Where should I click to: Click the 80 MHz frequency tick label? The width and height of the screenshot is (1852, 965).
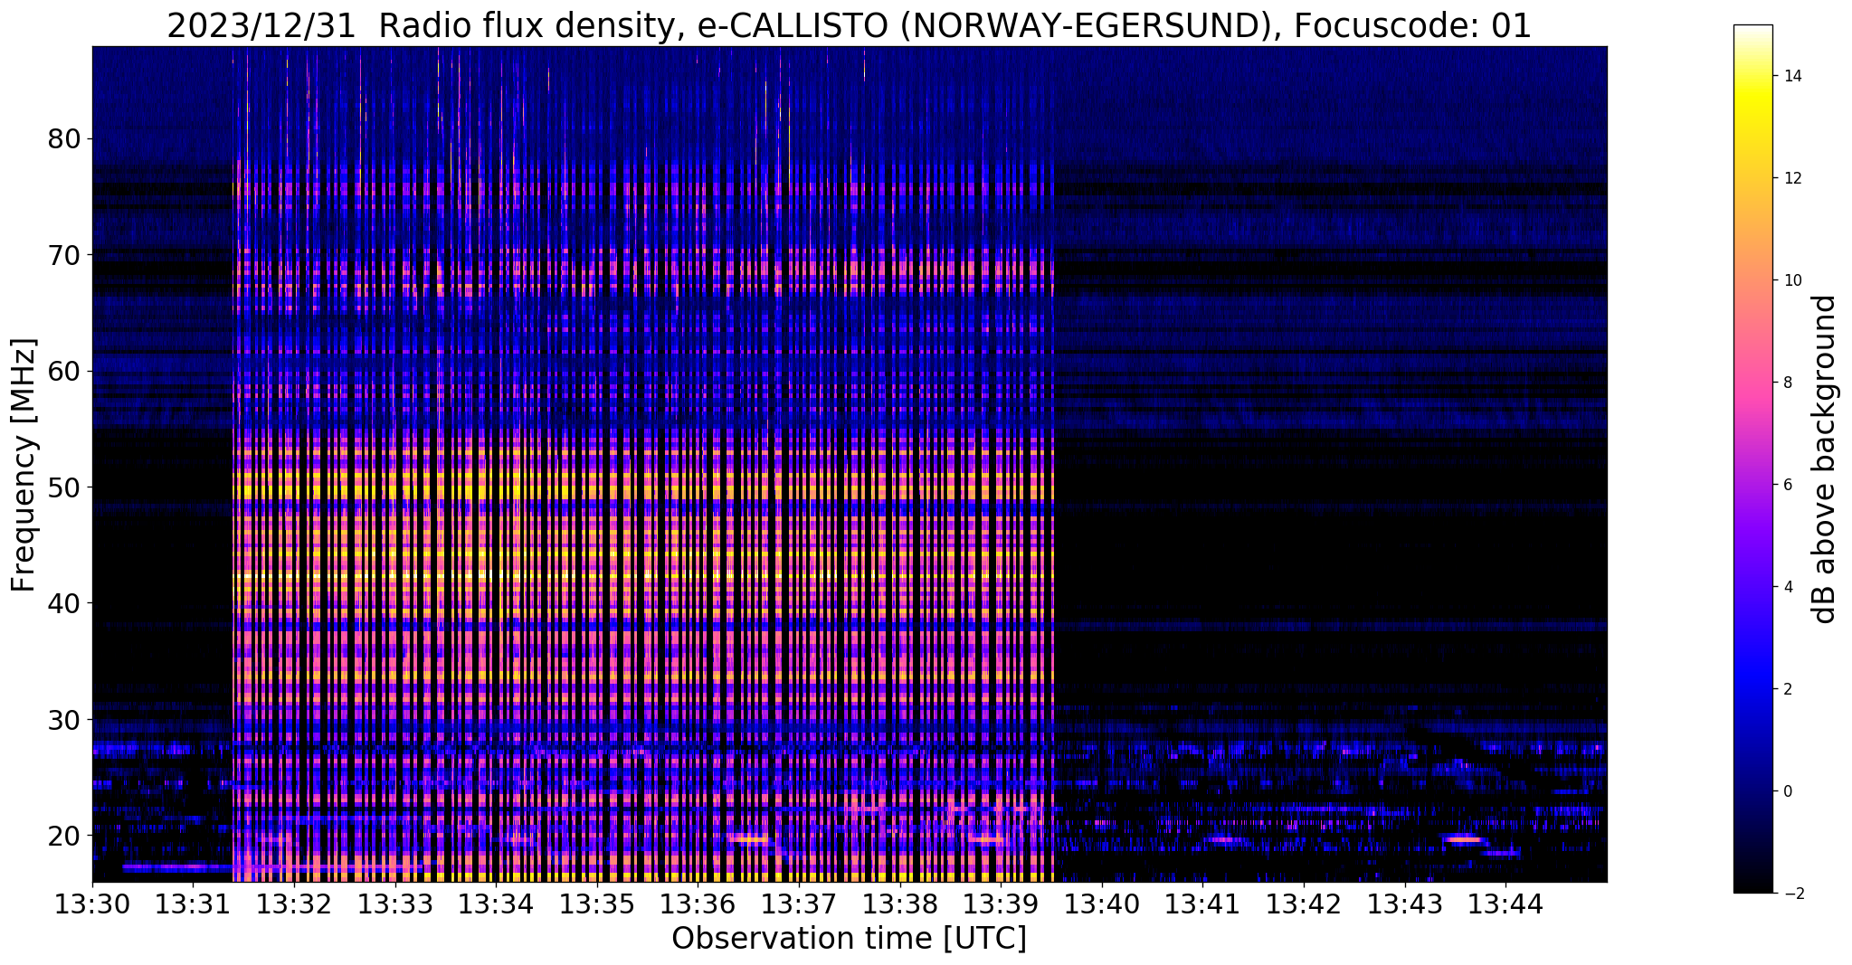coord(63,138)
